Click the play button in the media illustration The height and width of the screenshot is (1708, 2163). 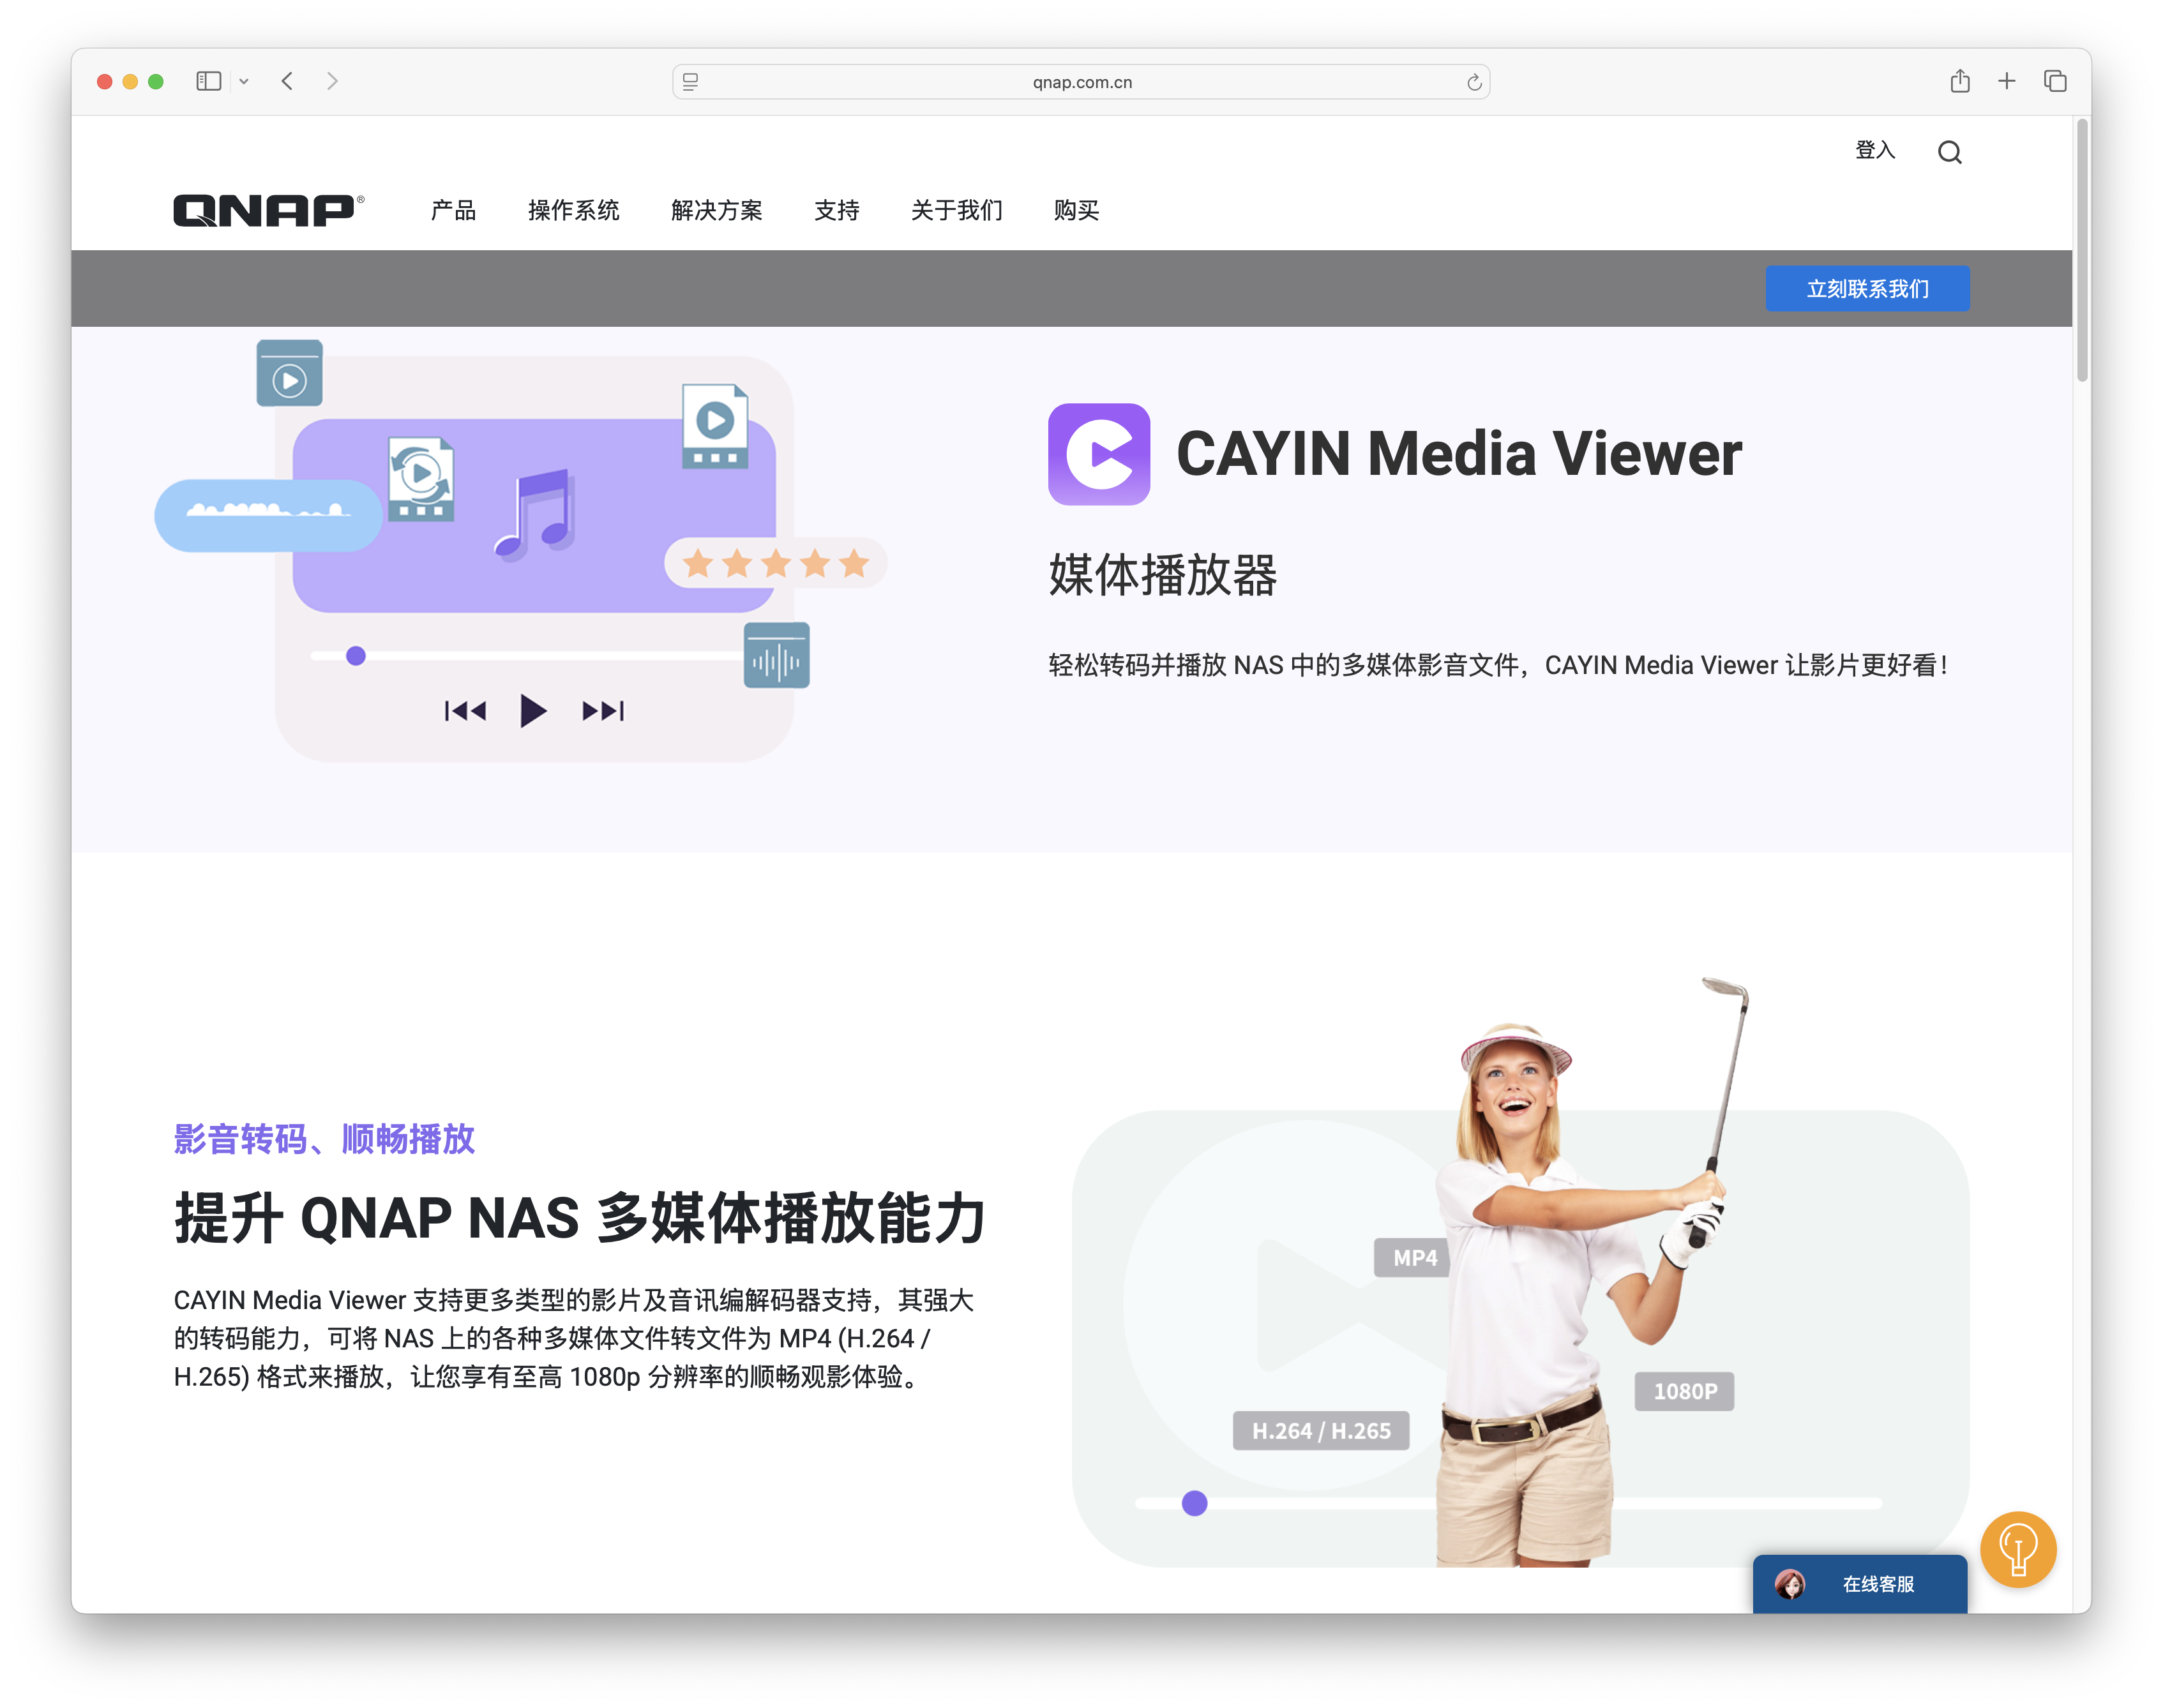click(x=533, y=711)
